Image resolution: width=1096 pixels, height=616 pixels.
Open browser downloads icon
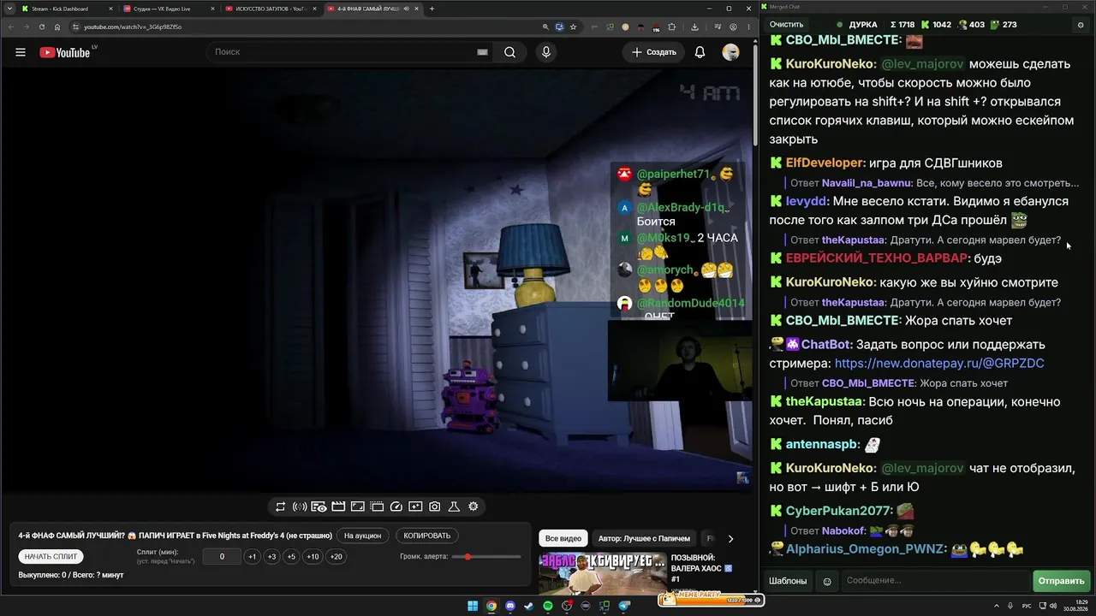tap(694, 27)
